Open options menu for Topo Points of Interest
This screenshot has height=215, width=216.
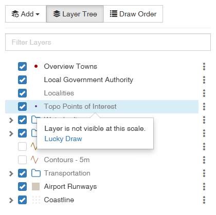[204, 107]
